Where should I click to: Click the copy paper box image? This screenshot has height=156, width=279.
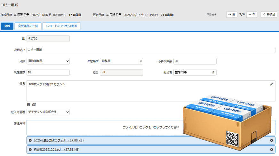[227, 122]
